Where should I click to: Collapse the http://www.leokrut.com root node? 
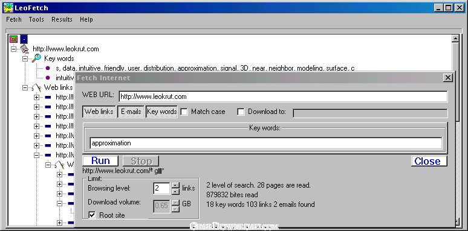click(13, 48)
